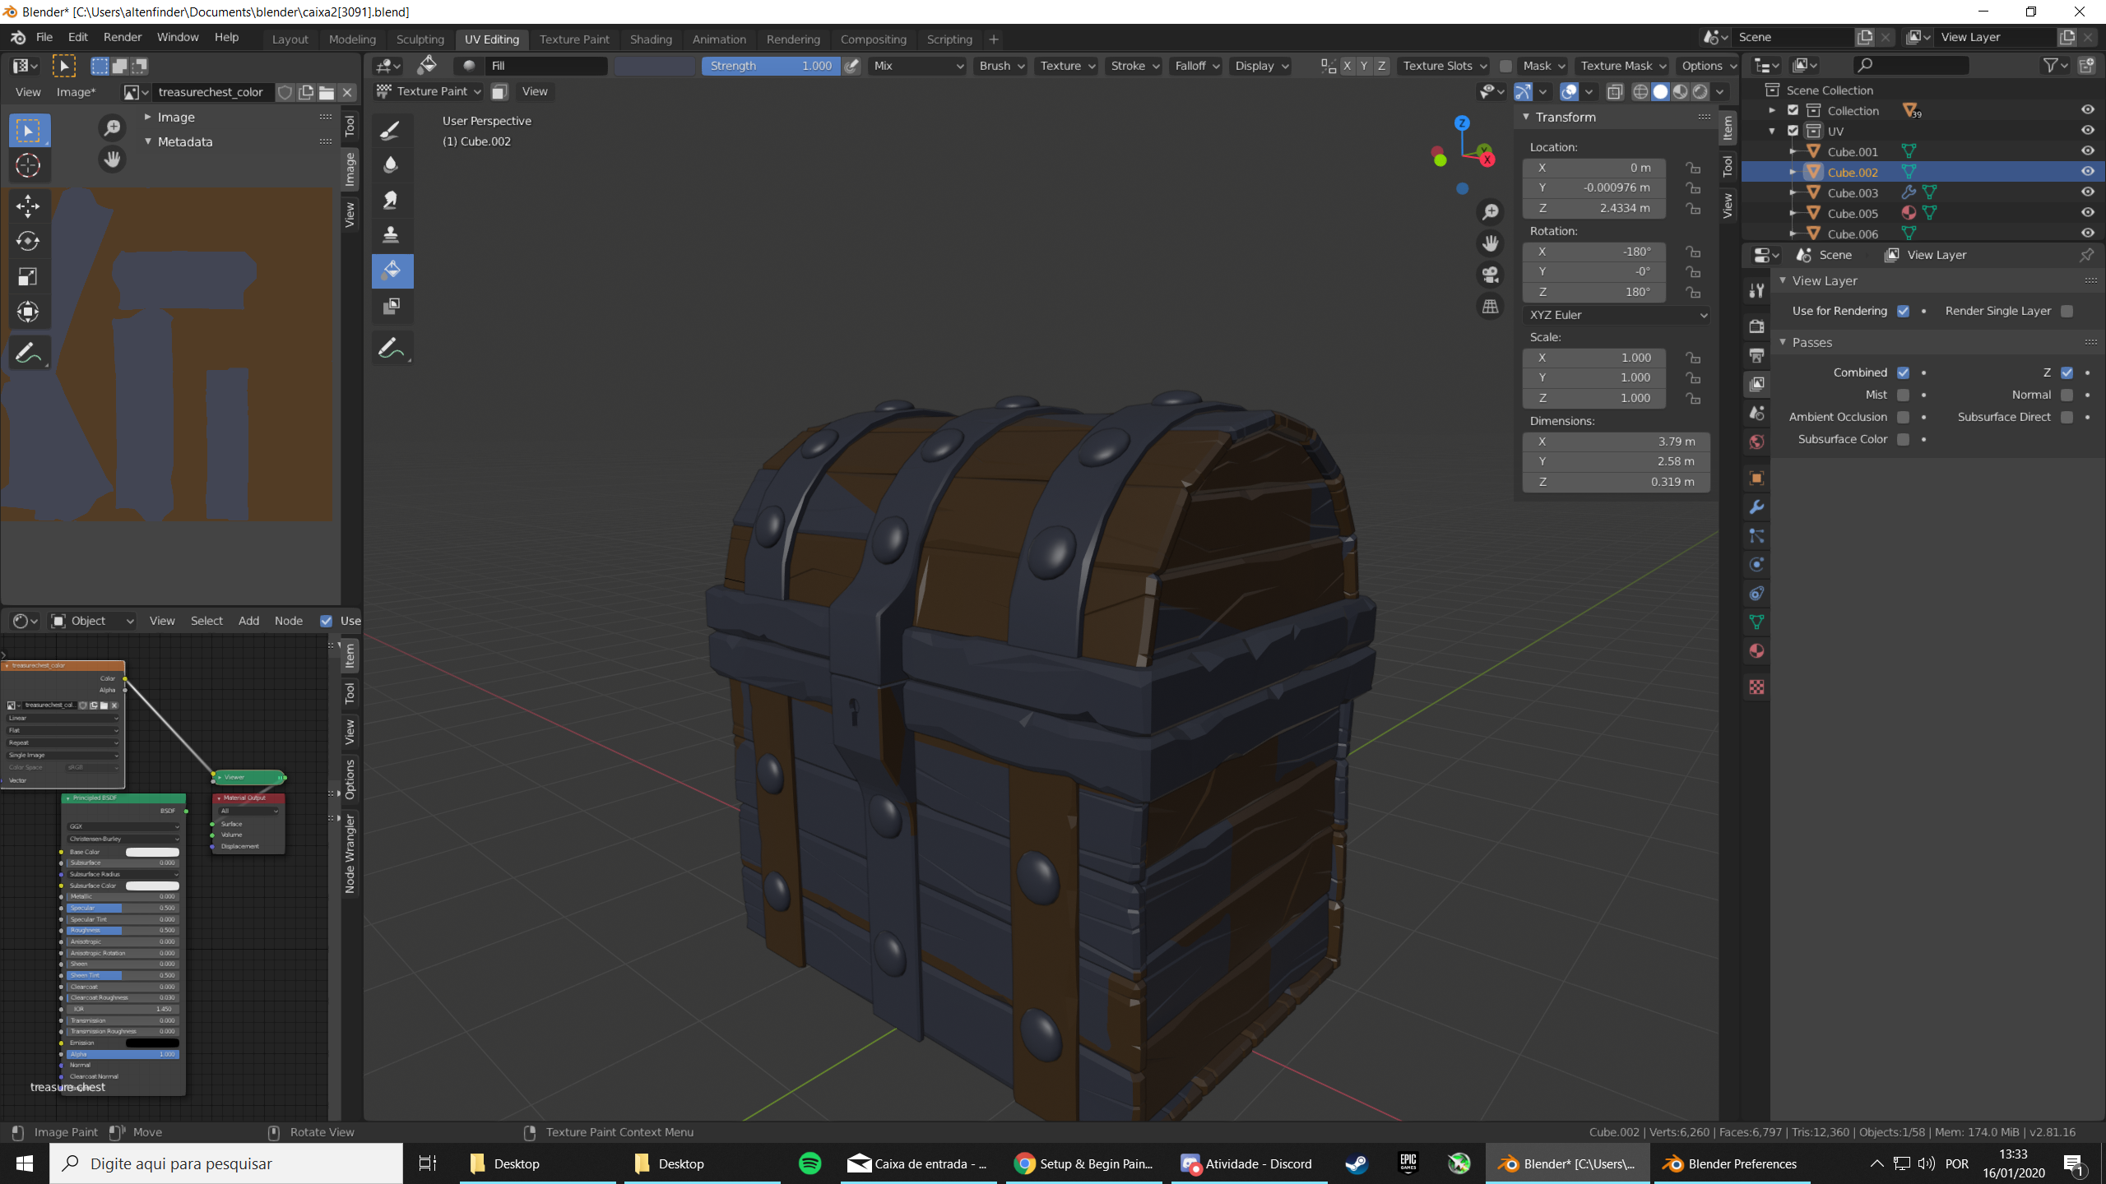
Task: Select the Clone stamp tool
Action: point(391,235)
